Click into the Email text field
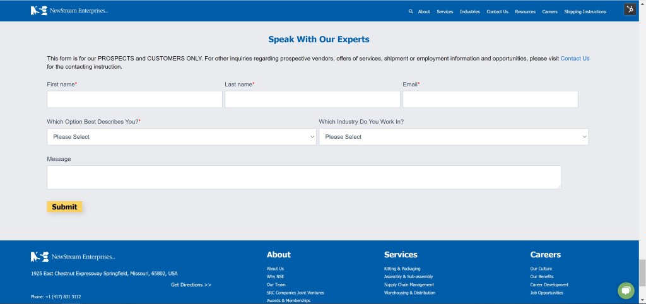 [490, 100]
